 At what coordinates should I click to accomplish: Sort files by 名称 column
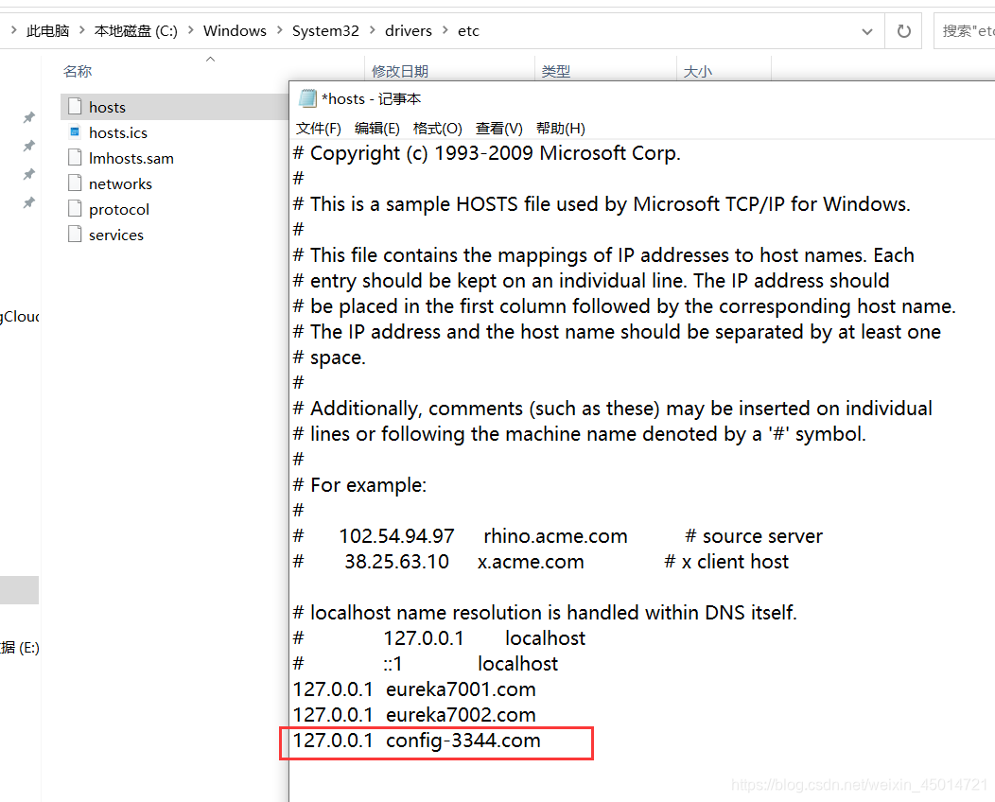[78, 71]
